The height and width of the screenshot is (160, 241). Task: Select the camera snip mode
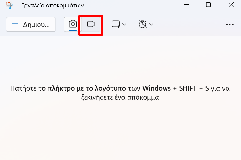pyautogui.click(x=73, y=24)
